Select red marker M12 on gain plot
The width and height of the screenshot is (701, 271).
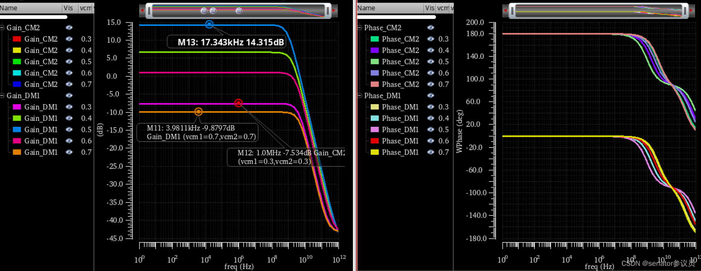pos(238,103)
